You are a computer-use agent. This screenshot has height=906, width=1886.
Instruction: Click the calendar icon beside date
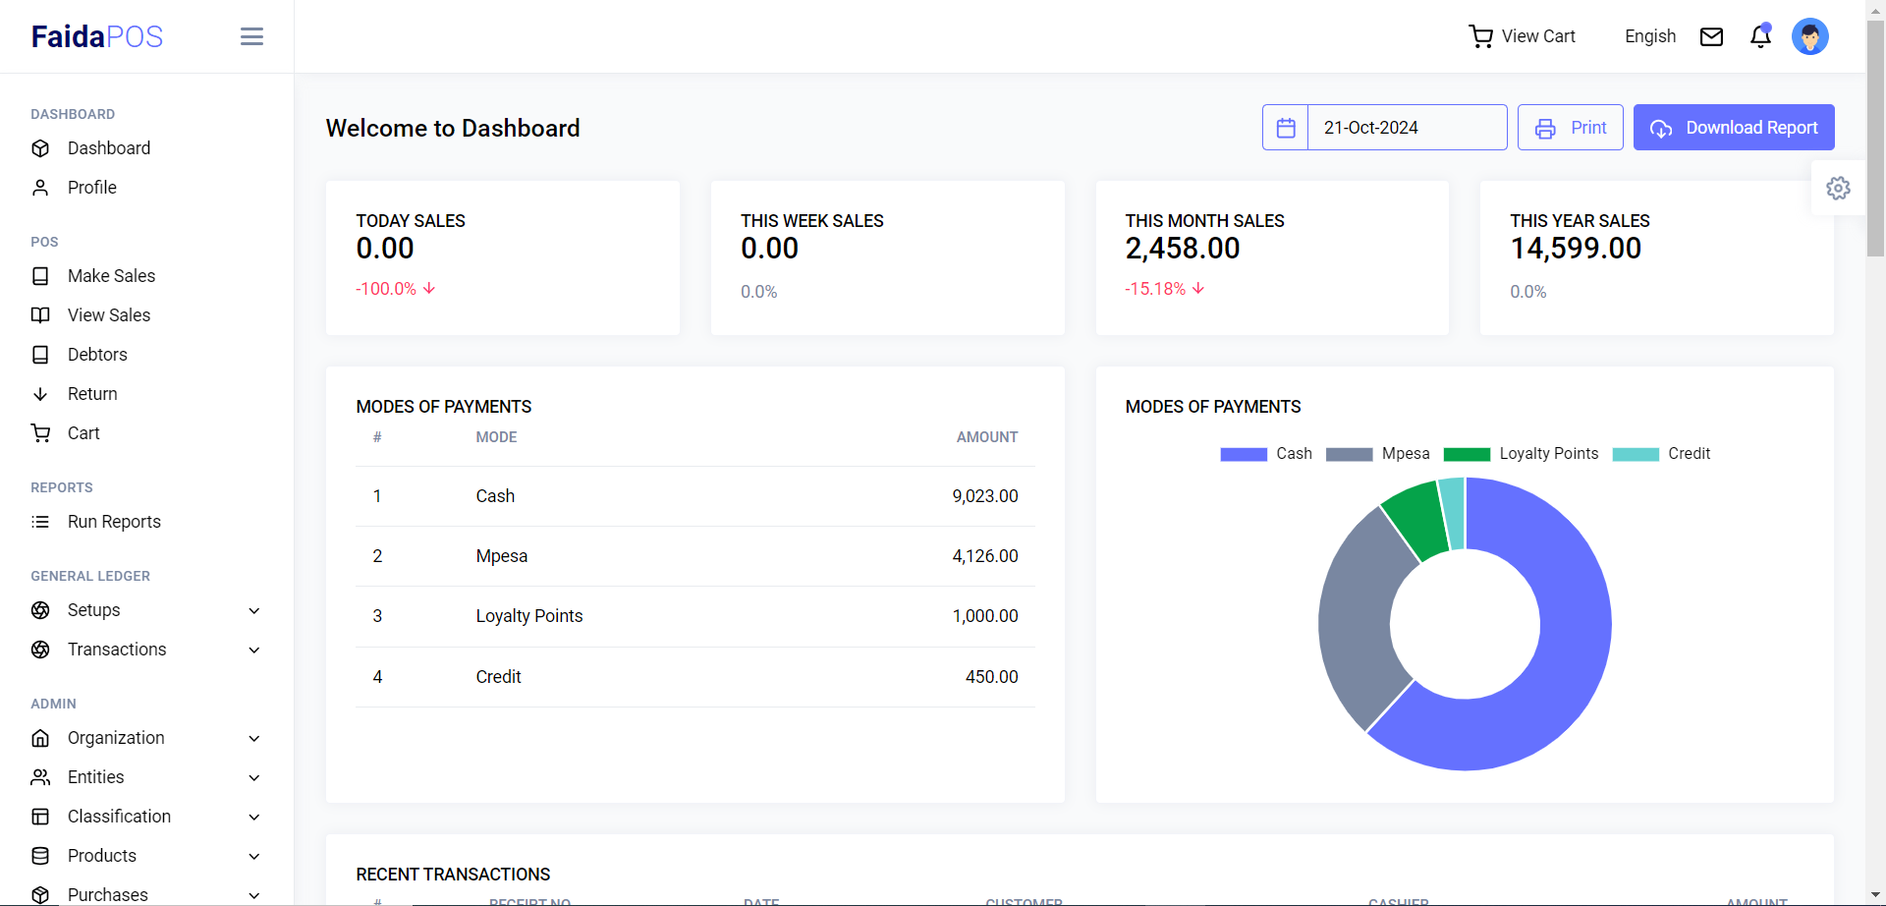click(x=1286, y=128)
